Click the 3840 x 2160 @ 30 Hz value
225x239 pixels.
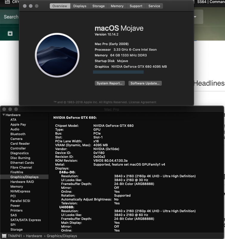point(131,180)
